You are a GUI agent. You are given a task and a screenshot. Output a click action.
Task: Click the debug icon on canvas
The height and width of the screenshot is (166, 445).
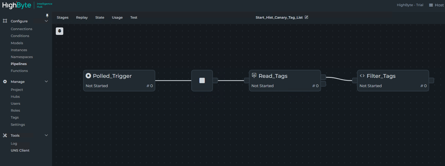coord(60,31)
